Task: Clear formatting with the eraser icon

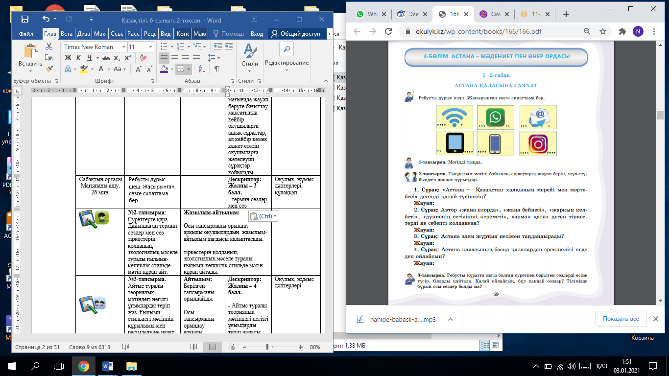Action: [x=143, y=58]
